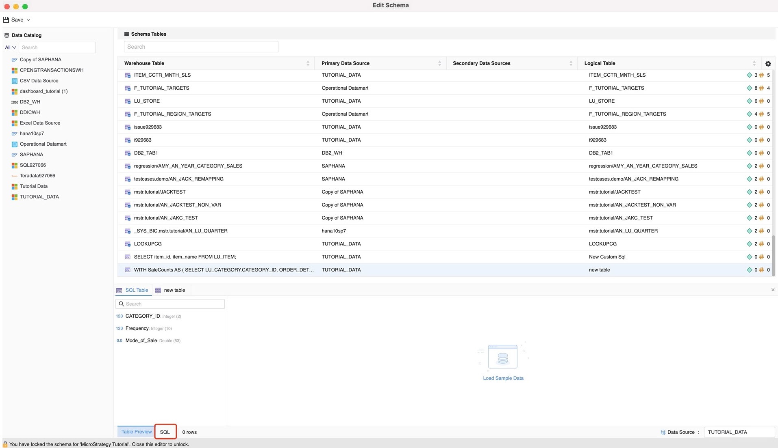778x448 pixels.
Task: Click the Data Catalog database icon
Action: tap(6, 35)
